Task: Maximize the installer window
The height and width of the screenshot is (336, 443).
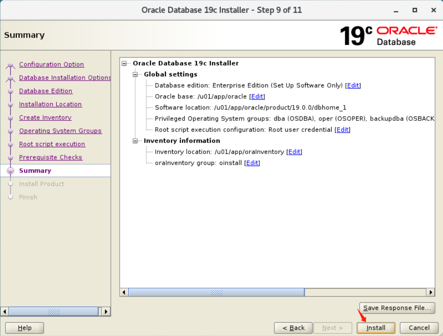Action: [415, 11]
